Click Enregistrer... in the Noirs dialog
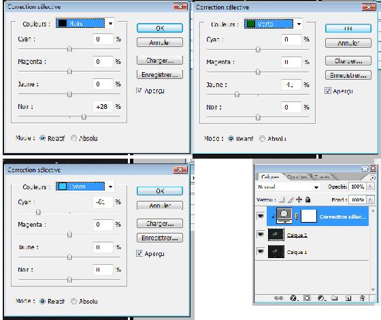 [160, 75]
